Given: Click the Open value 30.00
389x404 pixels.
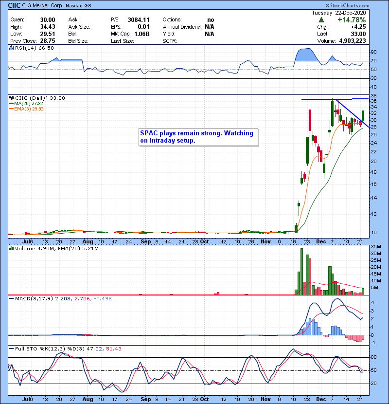Looking at the screenshot, I should (x=48, y=20).
